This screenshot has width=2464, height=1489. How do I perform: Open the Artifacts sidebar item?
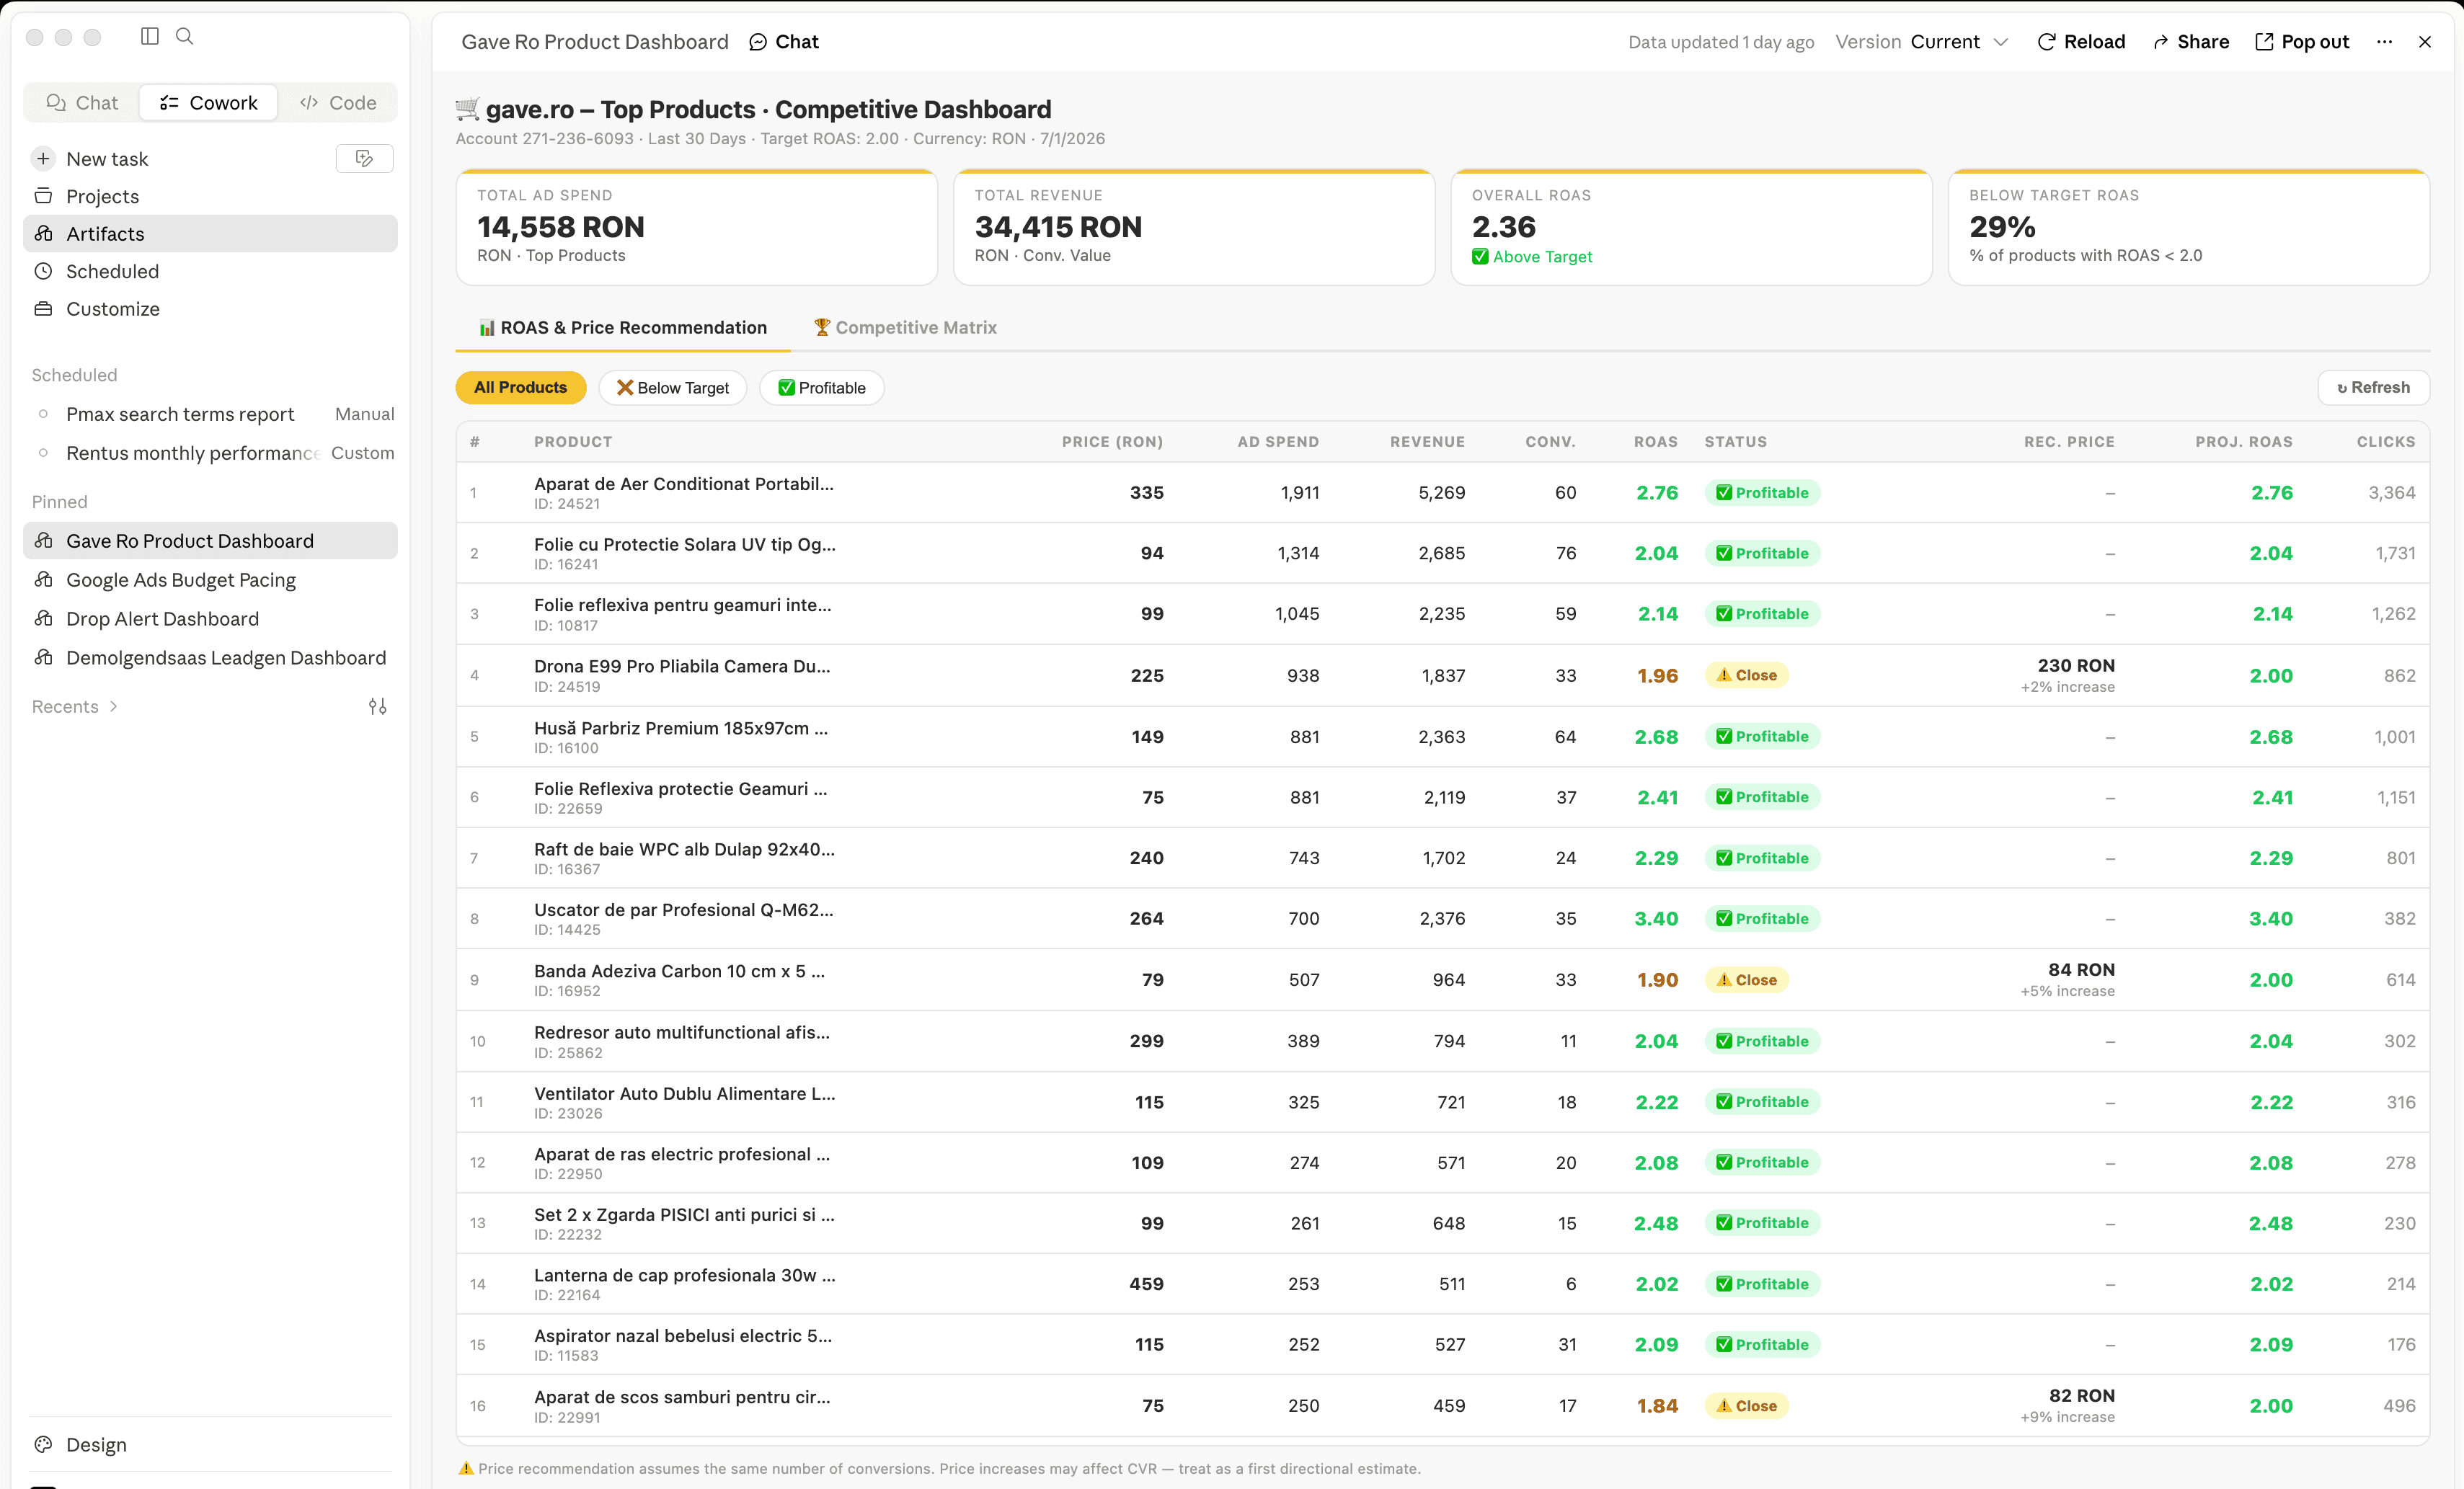pos(210,233)
